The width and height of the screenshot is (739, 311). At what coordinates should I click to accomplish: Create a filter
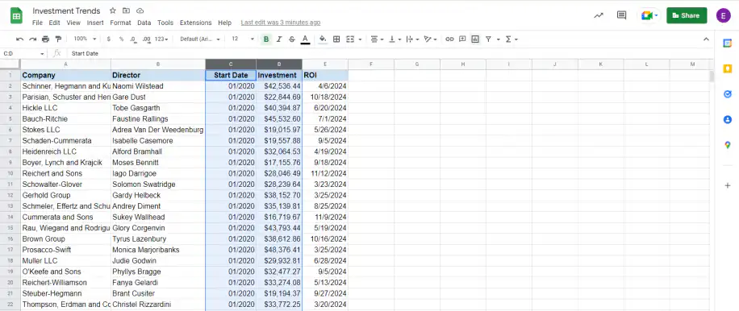pyautogui.click(x=488, y=39)
